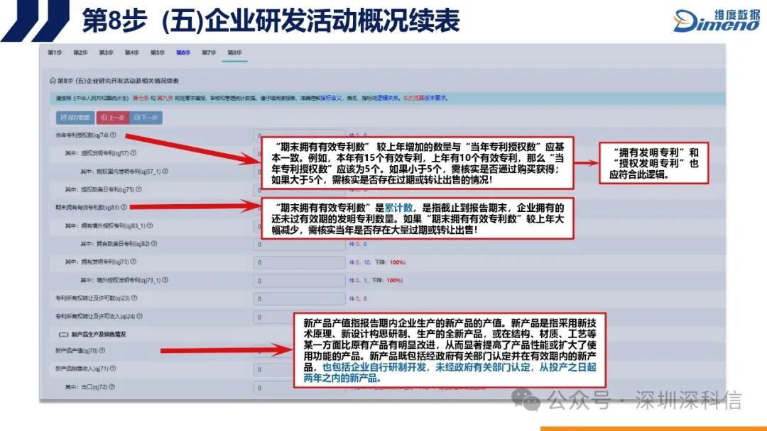Click the 件0、0 text beside qj82 field
The image size is (767, 431).
(357, 244)
